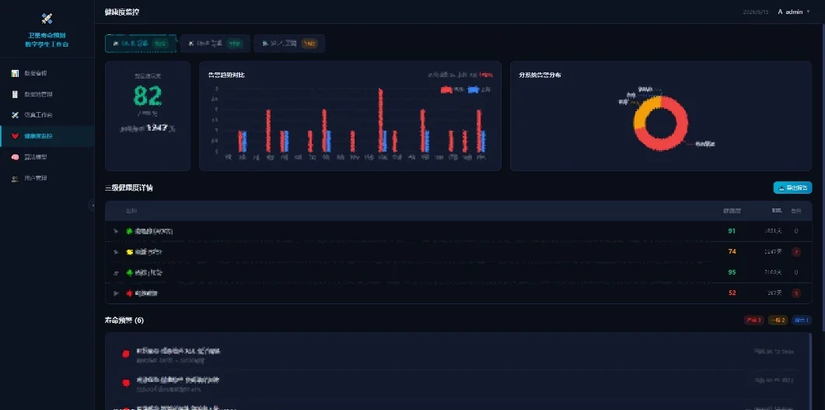Filter warnings by the orange 一般 2 tag
This screenshot has width=825, height=410.
pyautogui.click(x=778, y=320)
